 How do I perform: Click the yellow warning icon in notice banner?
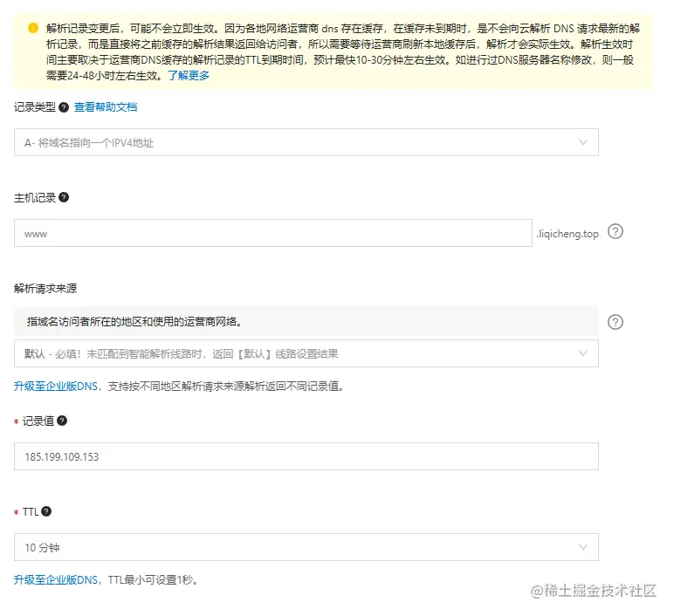(x=33, y=28)
